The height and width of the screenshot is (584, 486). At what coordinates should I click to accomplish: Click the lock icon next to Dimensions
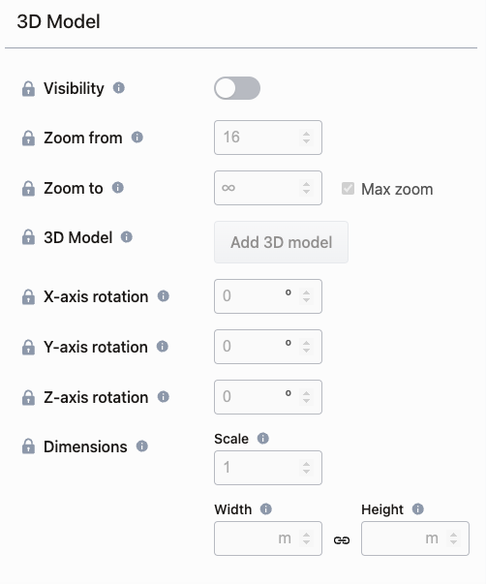pos(28,446)
